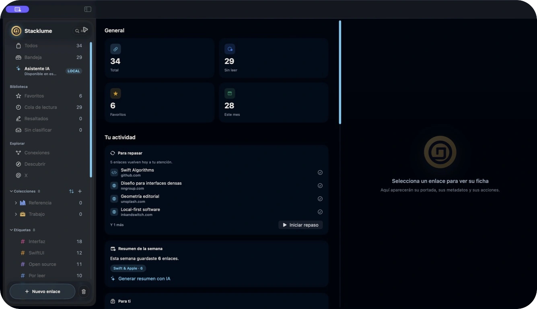Screen dimensions: 537x309
Task: Open the Local-first software link
Action: (216, 212)
